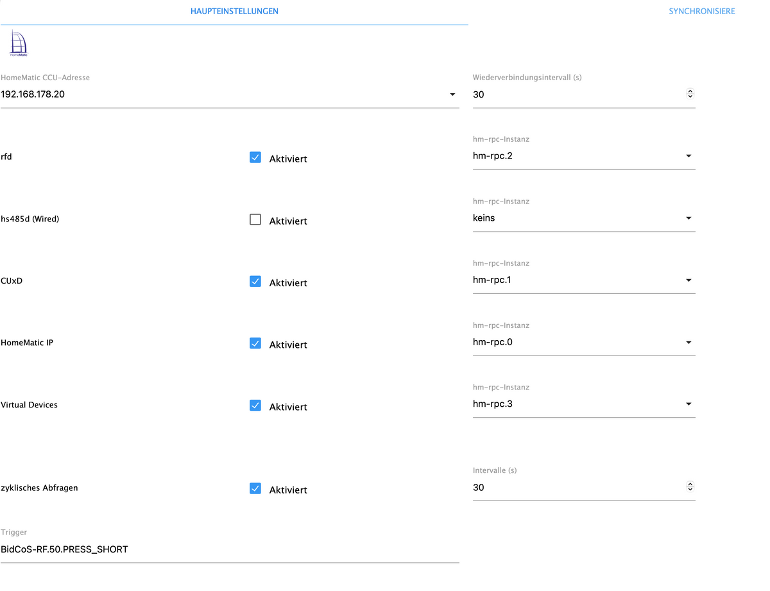Toggle the HomeMatic IP Aktiviert checkbox
The height and width of the screenshot is (591, 770).
pyautogui.click(x=255, y=343)
